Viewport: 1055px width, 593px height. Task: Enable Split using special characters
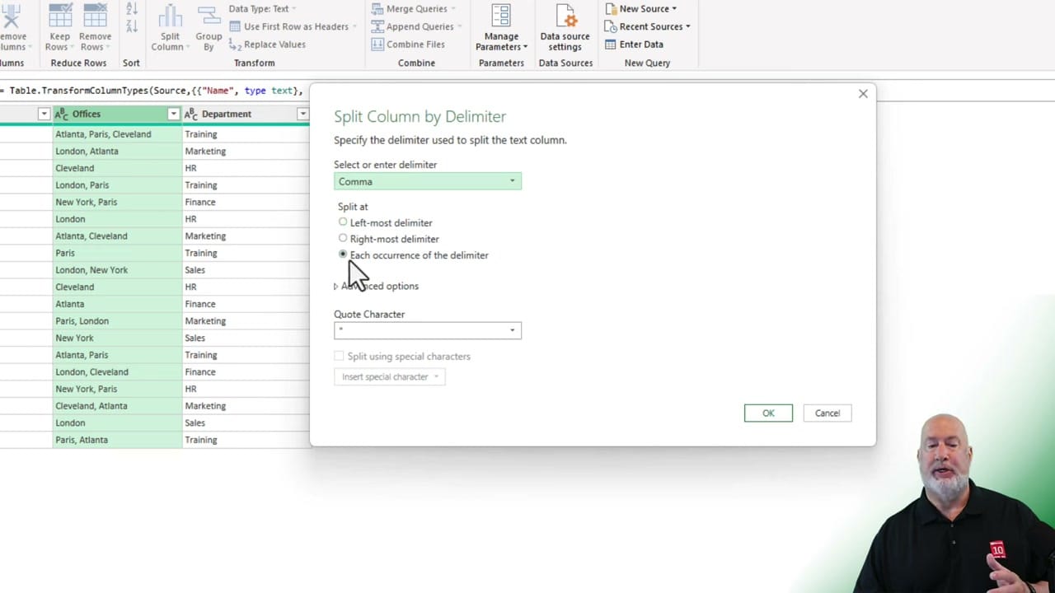tap(339, 356)
